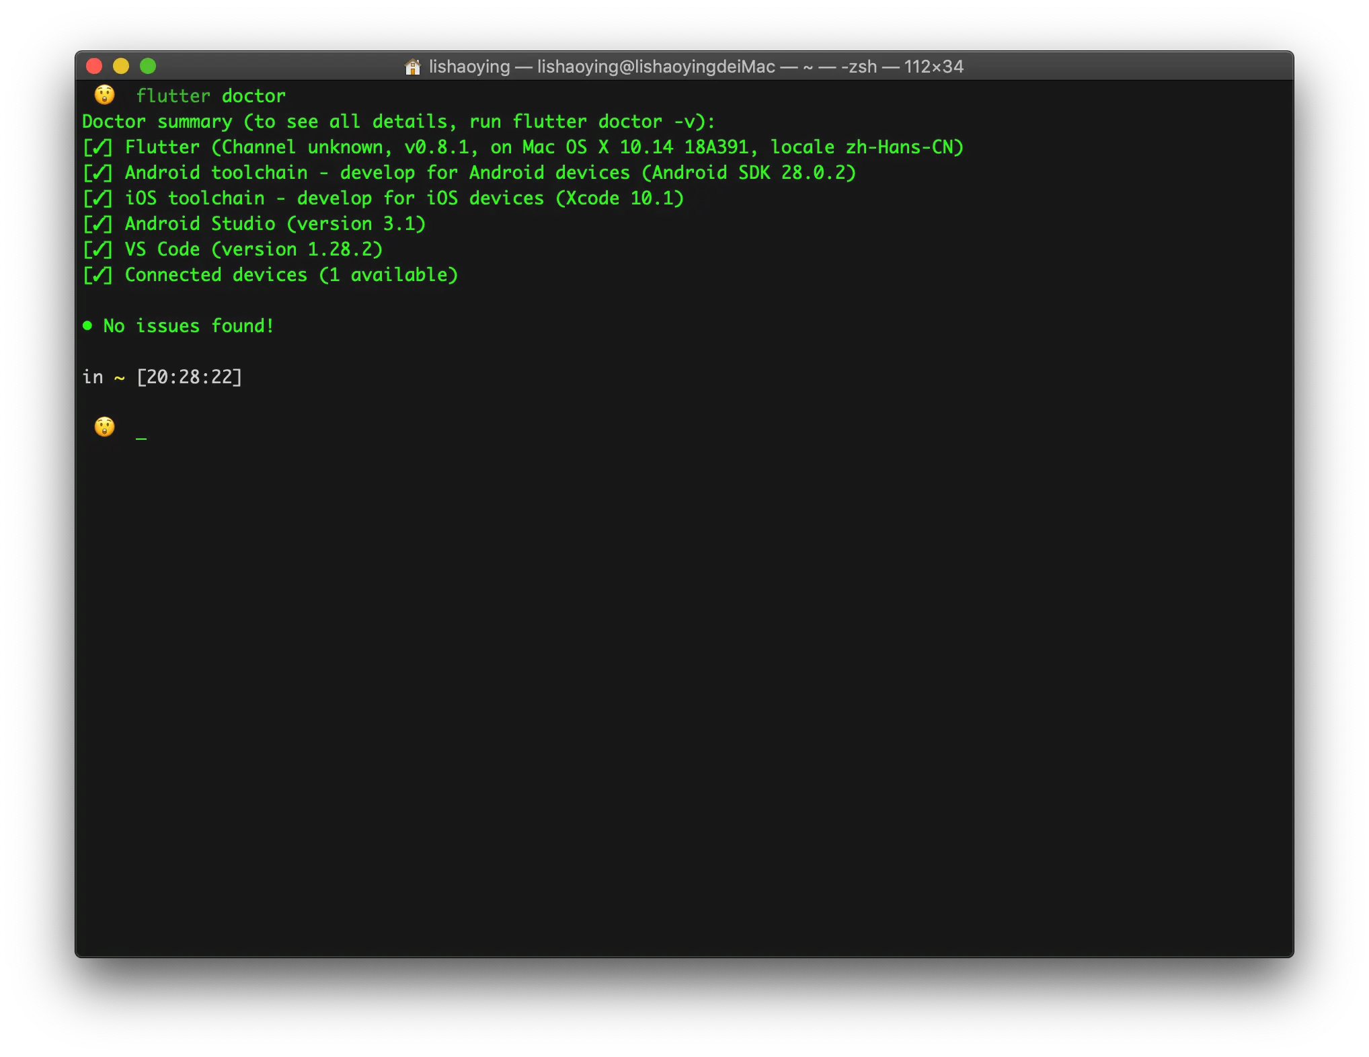Click the terminal window title text
The height and width of the screenshot is (1057, 1369).
[x=695, y=67]
